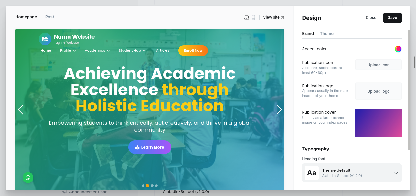Go to next slide arrow

click(279, 109)
